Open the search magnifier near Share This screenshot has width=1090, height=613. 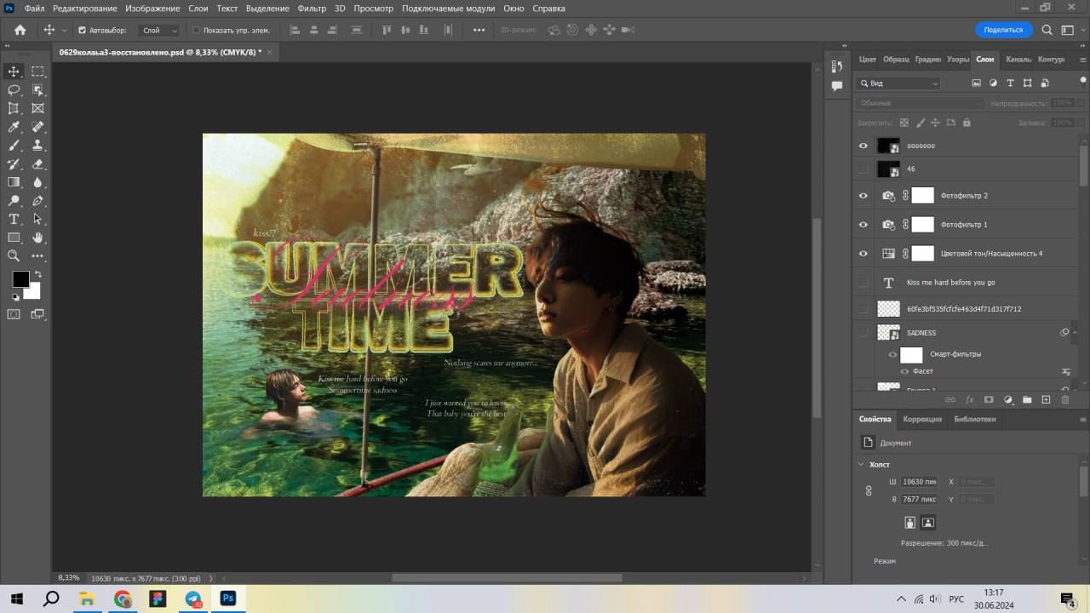(x=1047, y=30)
